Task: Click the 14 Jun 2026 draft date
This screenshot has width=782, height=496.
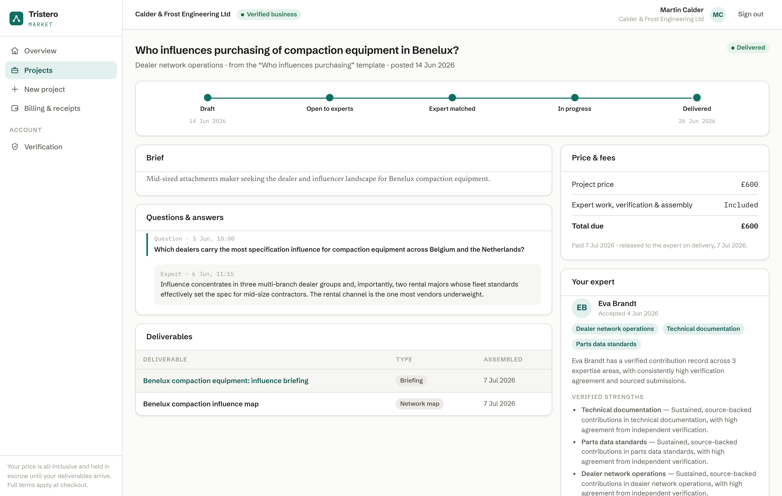Action: [x=207, y=121]
